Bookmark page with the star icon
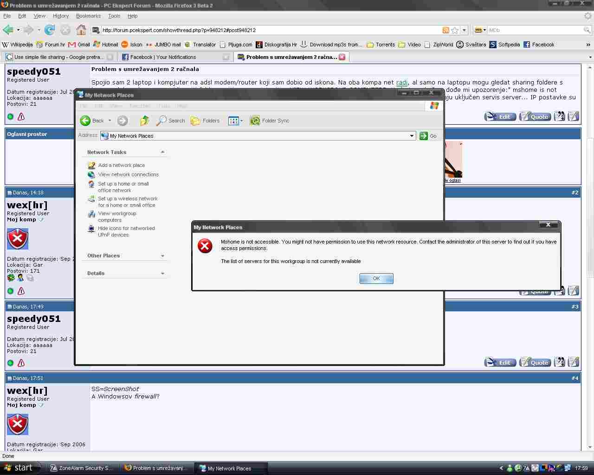594x475 pixels. [455, 30]
